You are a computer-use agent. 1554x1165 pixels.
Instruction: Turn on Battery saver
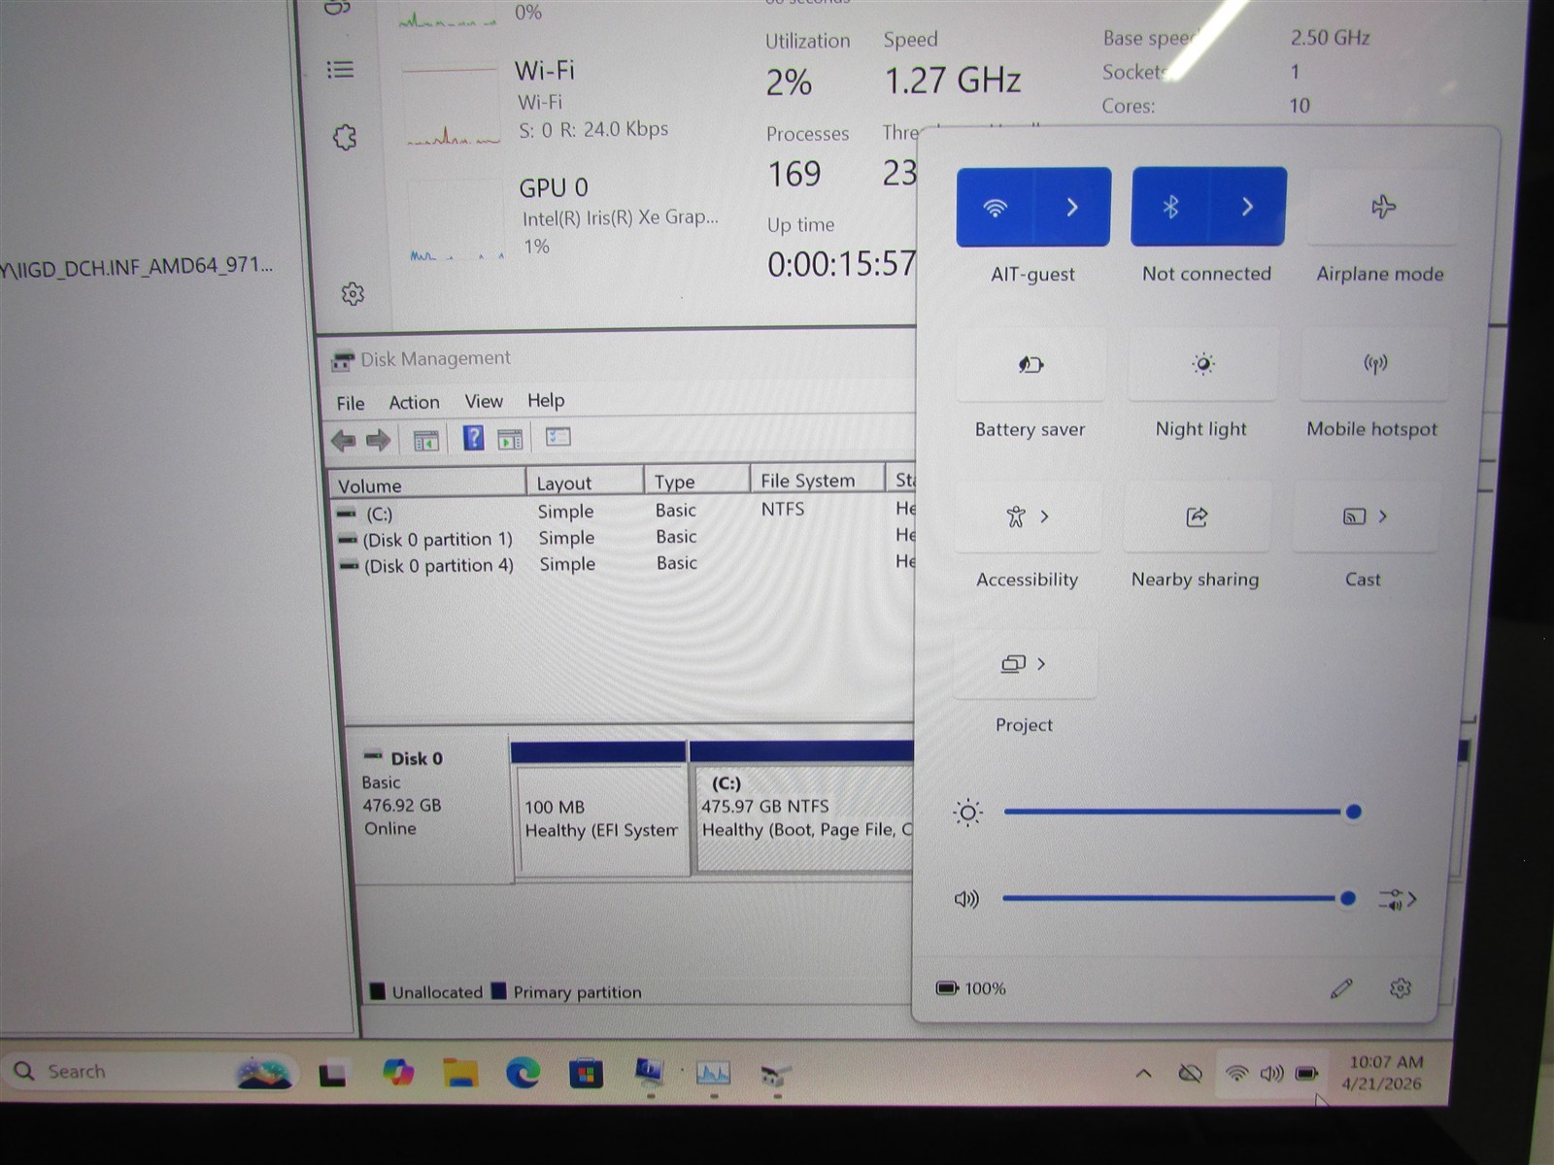(1030, 365)
